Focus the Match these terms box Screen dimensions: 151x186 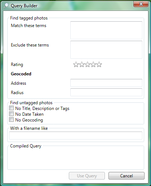[x=106, y=30]
